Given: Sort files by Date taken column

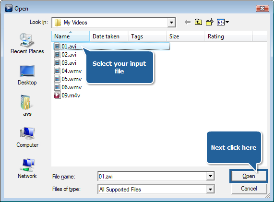Looking at the screenshot, I should [x=109, y=36].
